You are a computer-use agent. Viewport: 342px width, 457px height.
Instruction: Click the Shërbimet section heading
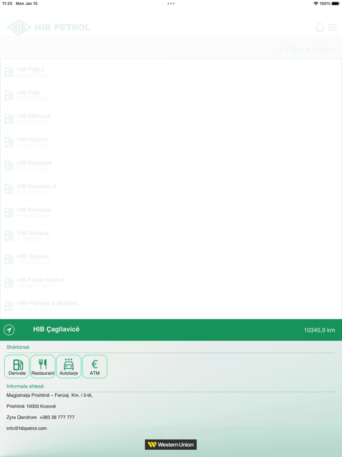[x=18, y=347]
